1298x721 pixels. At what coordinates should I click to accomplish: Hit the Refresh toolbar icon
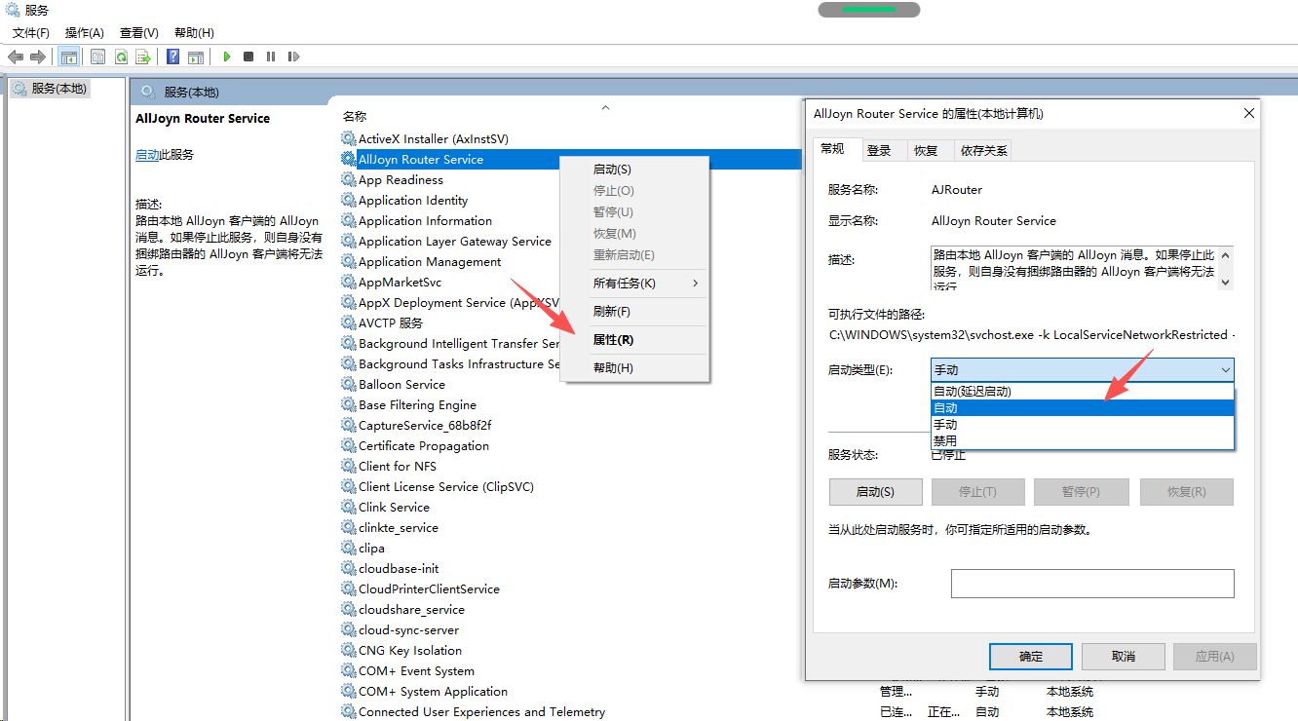(x=121, y=57)
